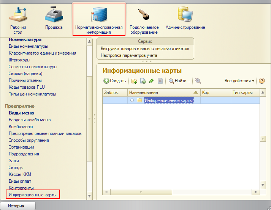Click the create new group folder icon
Image resolution: width=271 pixels, height=210 pixels.
134,81
